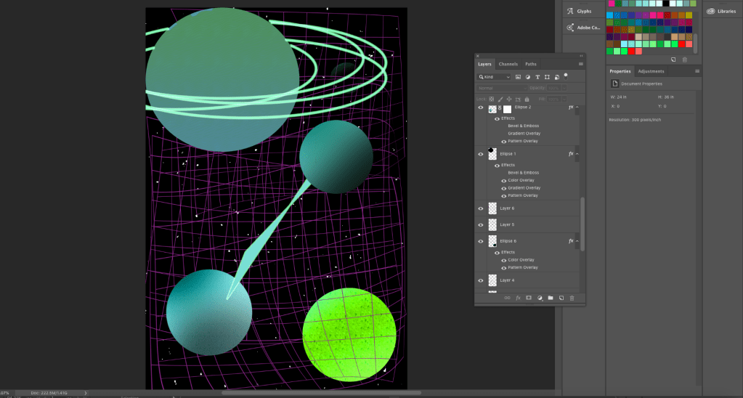Switch to the Channels tab
The image size is (743, 398).
click(x=508, y=64)
